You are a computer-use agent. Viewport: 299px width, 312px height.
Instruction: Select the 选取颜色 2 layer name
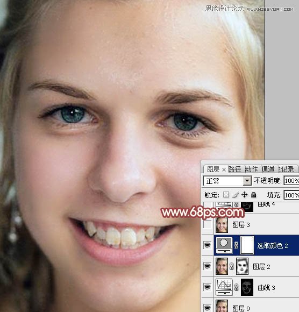[273, 245]
